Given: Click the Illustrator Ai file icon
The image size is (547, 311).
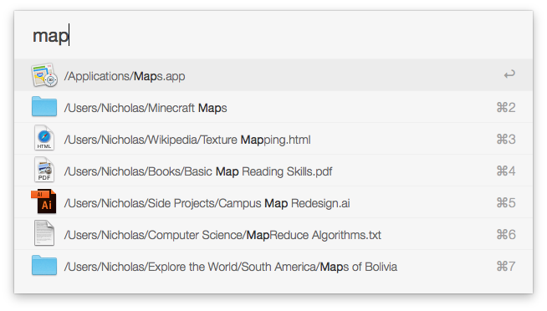Looking at the screenshot, I should coord(43,201).
